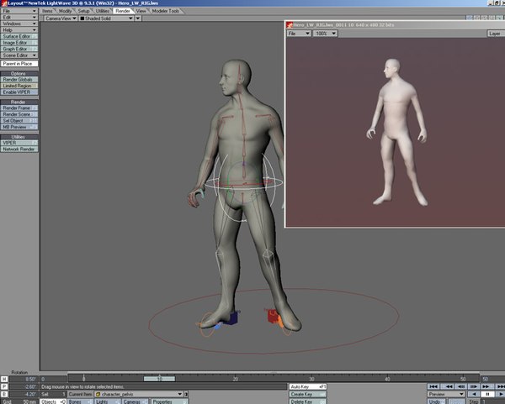Click frame 30 on the timeline ruler
Image resolution: width=505 pixels, height=404 pixels.
(x=311, y=379)
